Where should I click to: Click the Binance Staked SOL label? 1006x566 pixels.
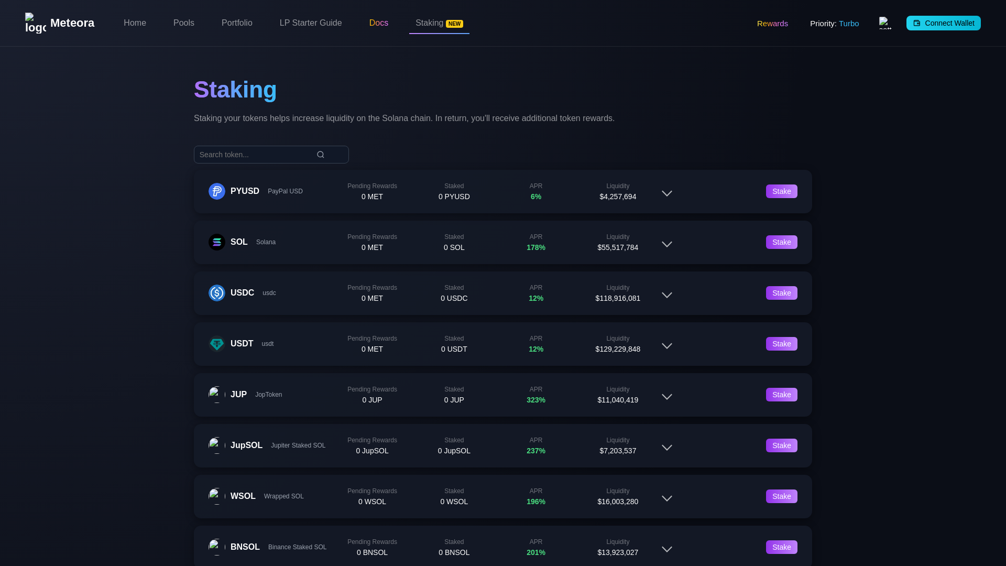coord(297,547)
